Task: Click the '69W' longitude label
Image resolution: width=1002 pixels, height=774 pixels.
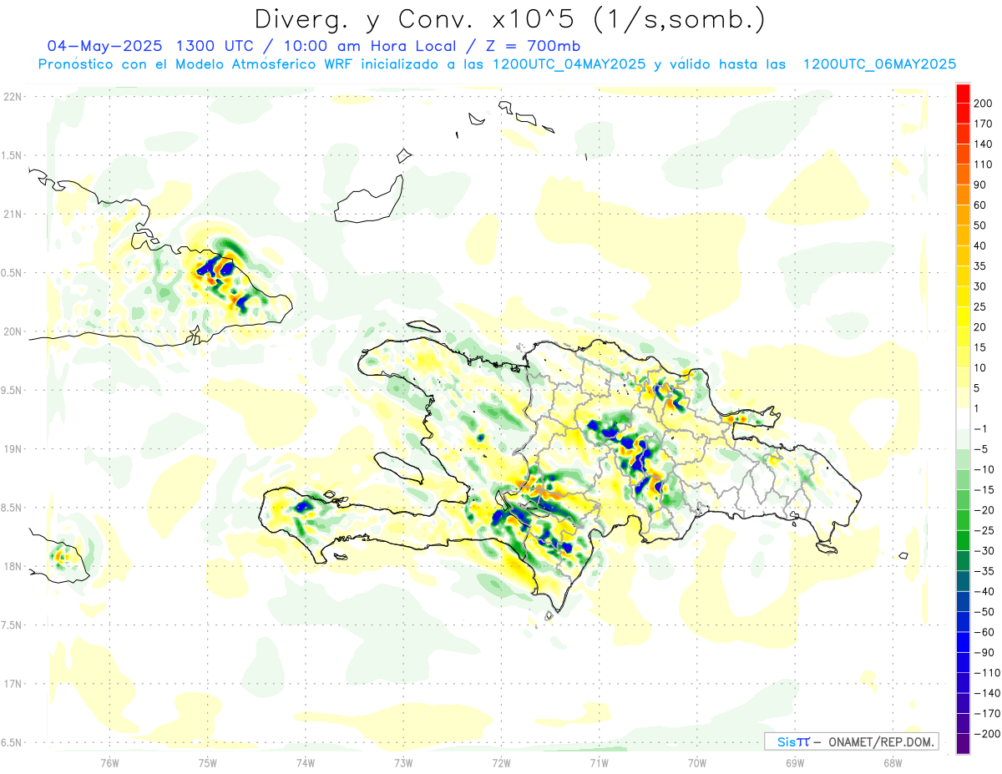Action: (795, 762)
